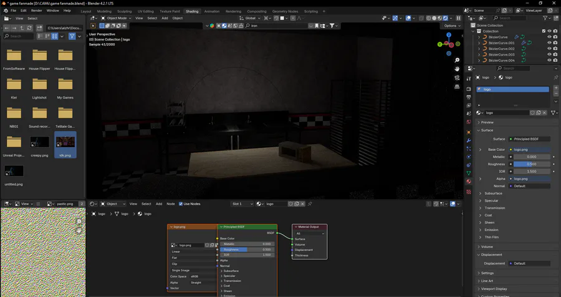Open the World properties tab icon
The height and width of the screenshot is (297, 561).
(469, 122)
